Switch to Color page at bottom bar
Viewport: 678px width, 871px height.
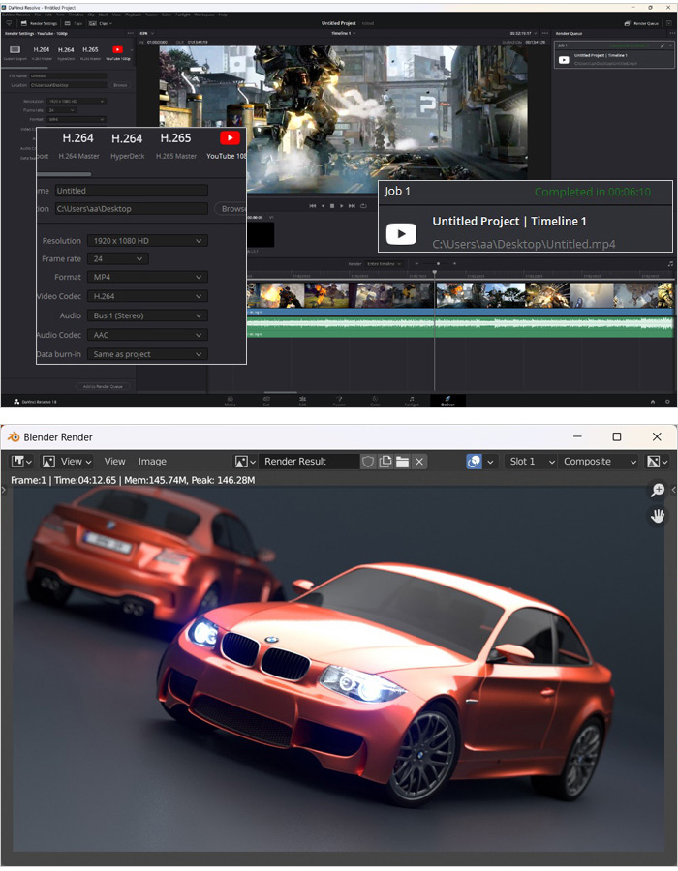click(x=375, y=401)
